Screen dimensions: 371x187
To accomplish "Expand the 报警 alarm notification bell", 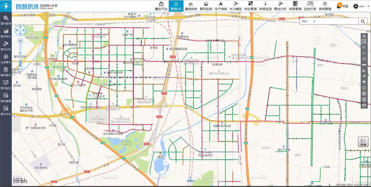I will coord(339,6).
